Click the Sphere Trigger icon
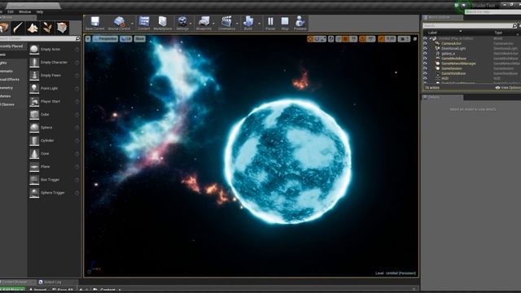This screenshot has height=293, width=521. coord(34,193)
